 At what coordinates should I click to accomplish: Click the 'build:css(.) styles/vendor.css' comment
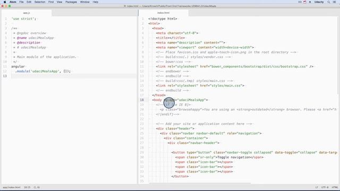(193, 57)
